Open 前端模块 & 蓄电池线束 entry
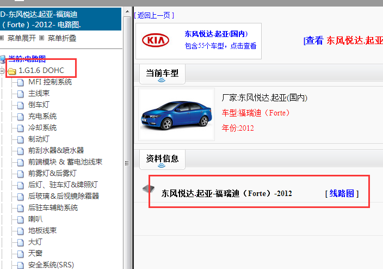Screen dimensions: 383x269 65,162
